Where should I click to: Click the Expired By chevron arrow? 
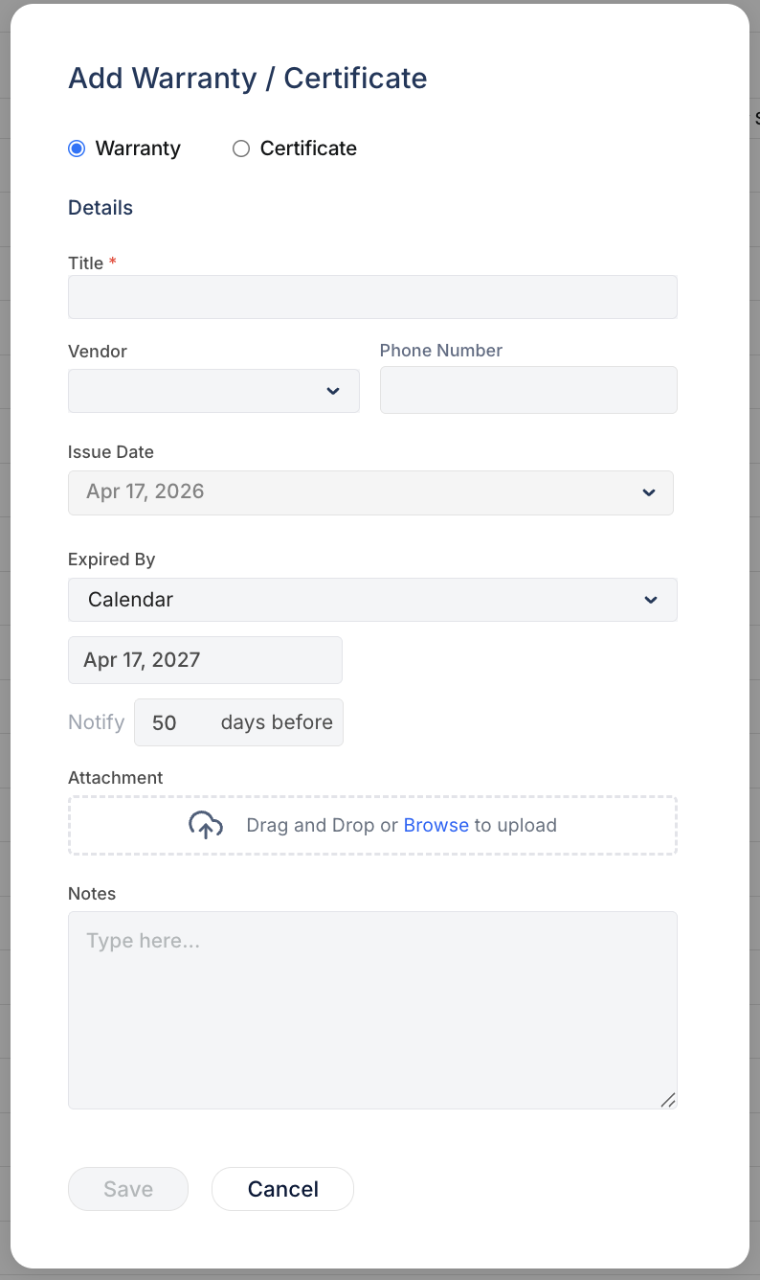click(x=649, y=600)
